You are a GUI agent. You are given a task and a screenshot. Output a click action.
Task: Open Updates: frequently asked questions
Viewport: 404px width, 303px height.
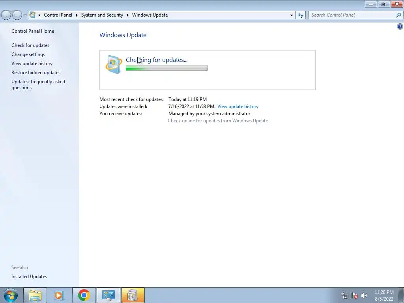click(38, 84)
